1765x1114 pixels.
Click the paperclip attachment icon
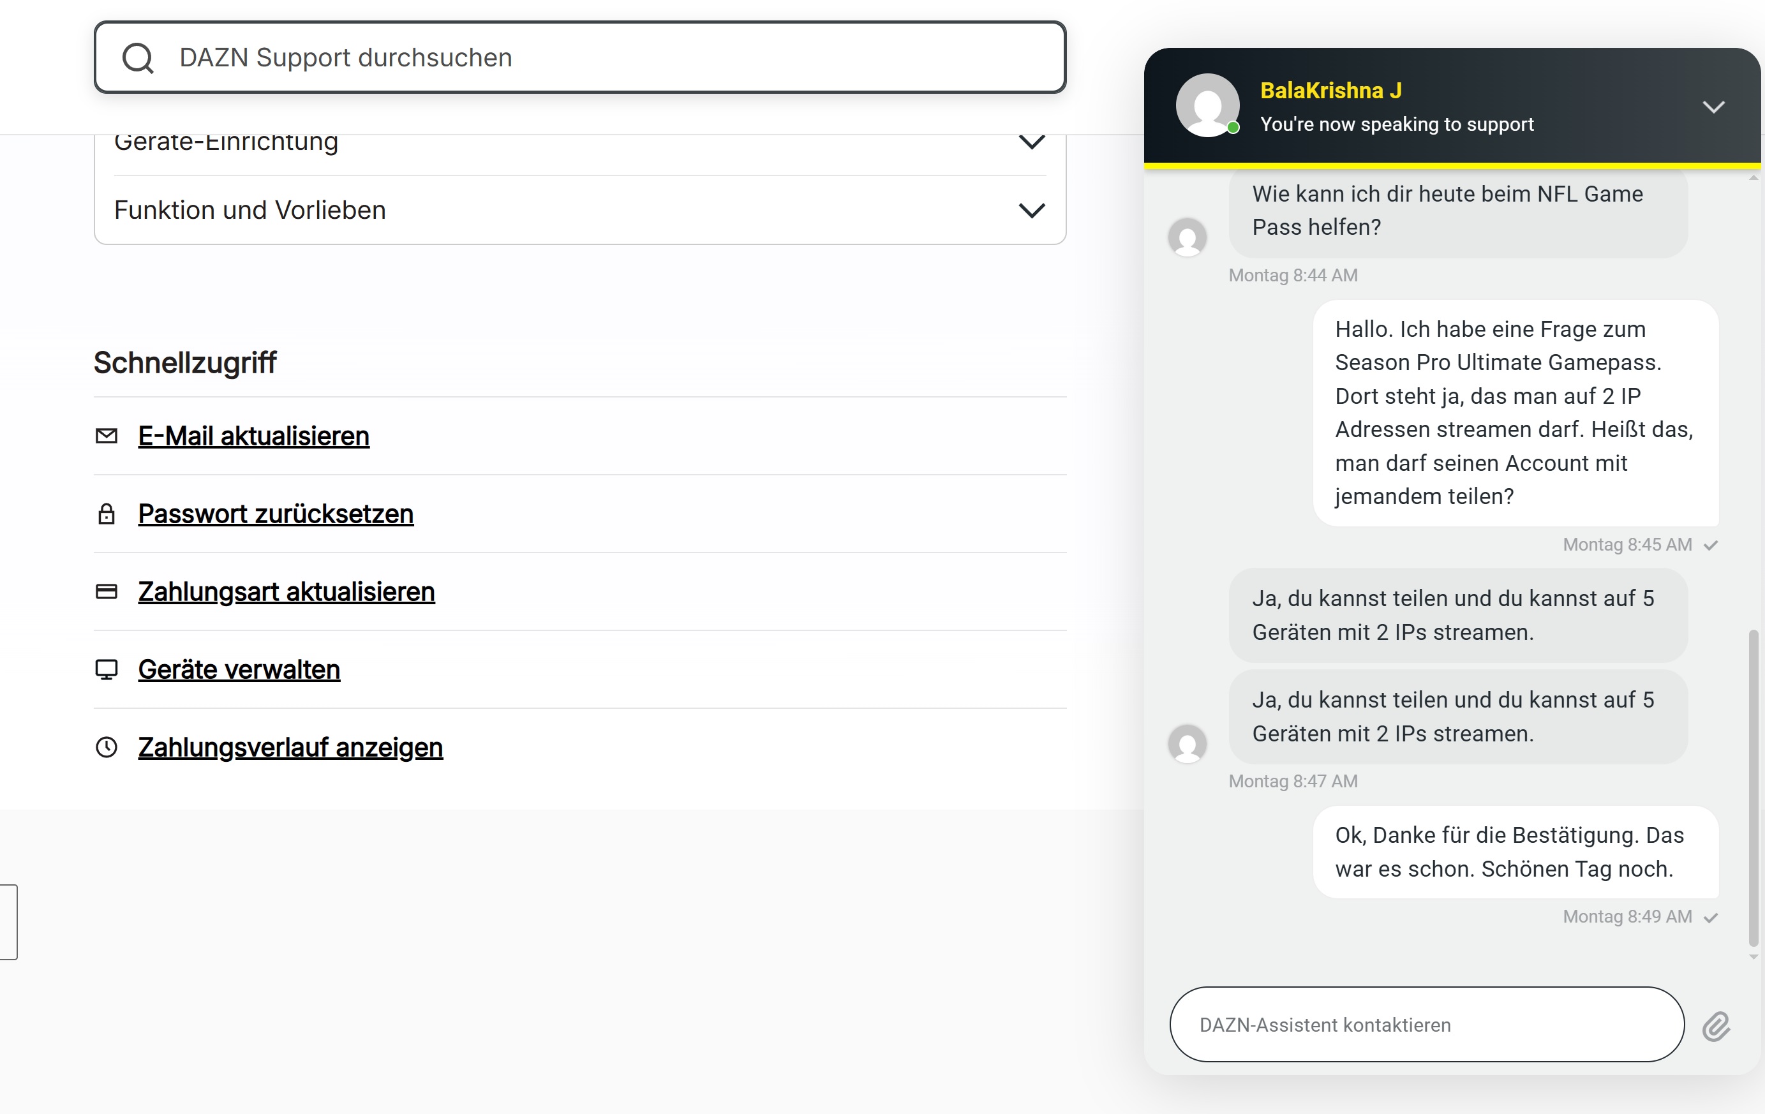pos(1716,1026)
